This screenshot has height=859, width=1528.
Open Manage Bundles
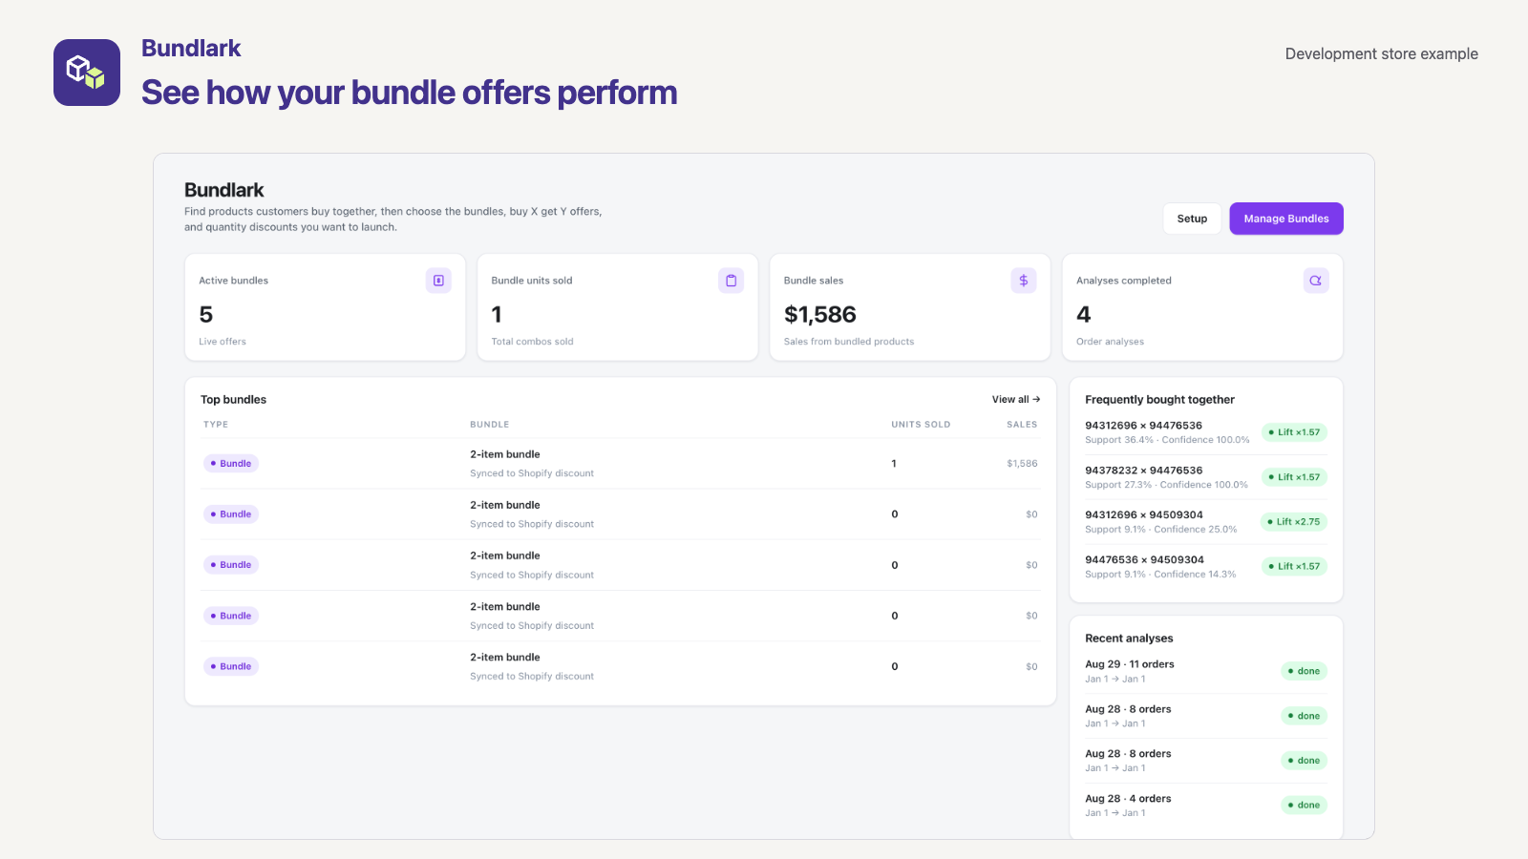pyautogui.click(x=1286, y=219)
